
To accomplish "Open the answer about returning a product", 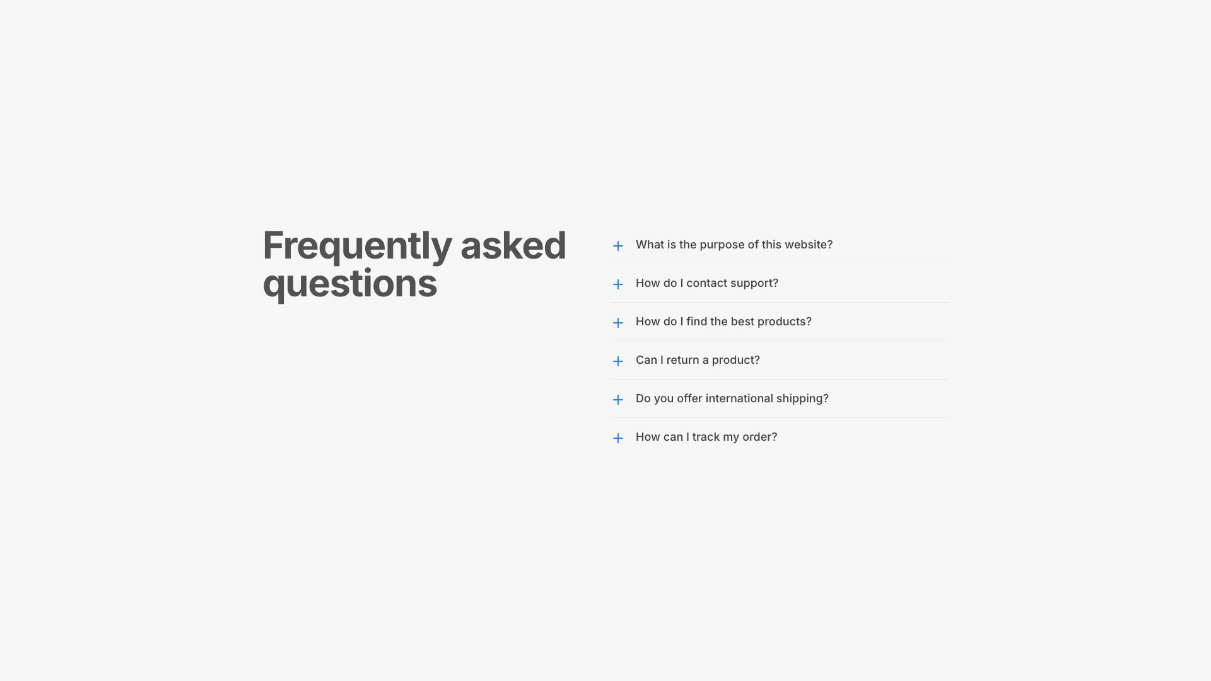I will pos(698,360).
